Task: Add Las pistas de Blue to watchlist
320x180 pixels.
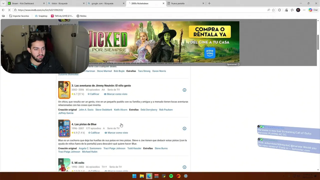Action: click(x=61, y=123)
